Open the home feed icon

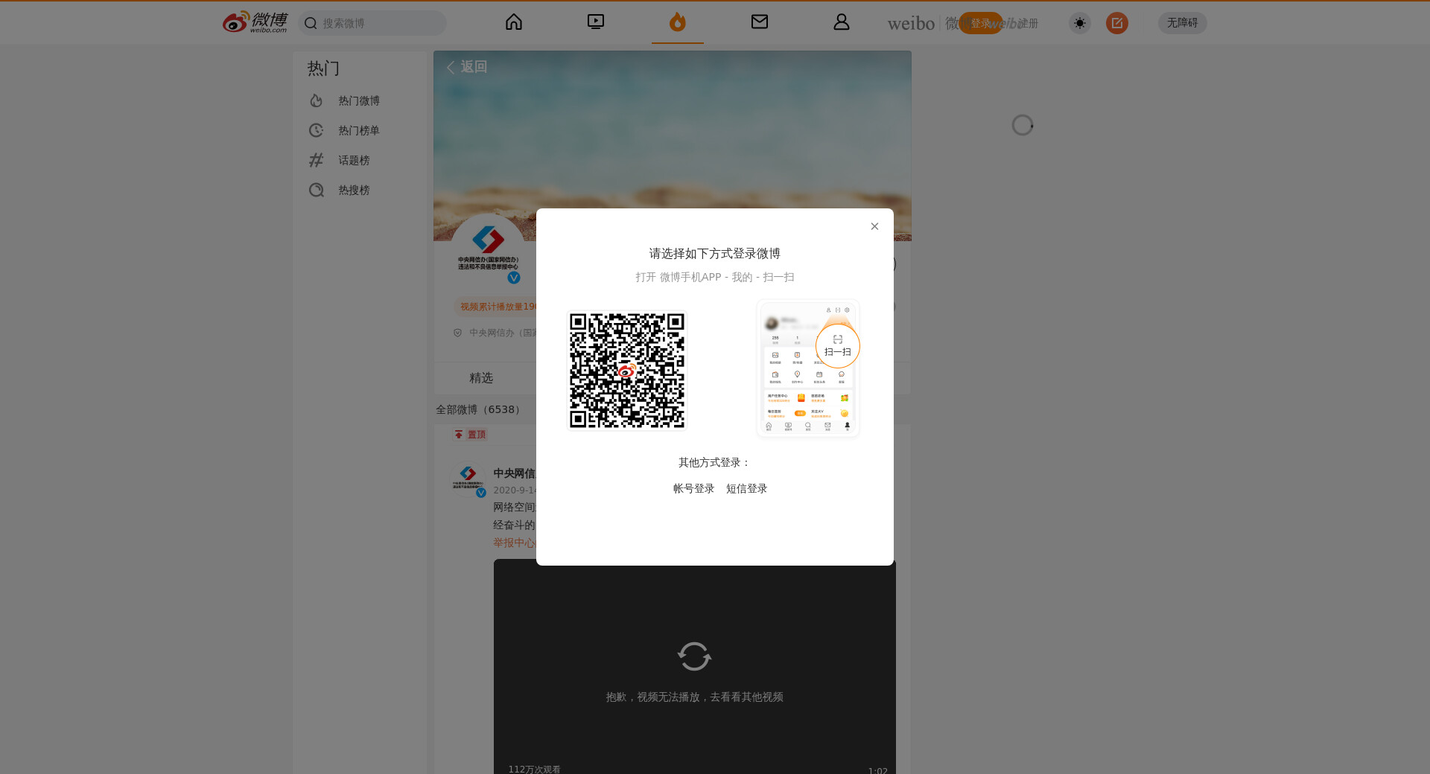(x=514, y=22)
